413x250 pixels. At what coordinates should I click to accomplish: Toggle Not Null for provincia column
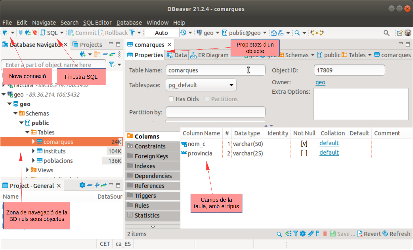point(304,153)
